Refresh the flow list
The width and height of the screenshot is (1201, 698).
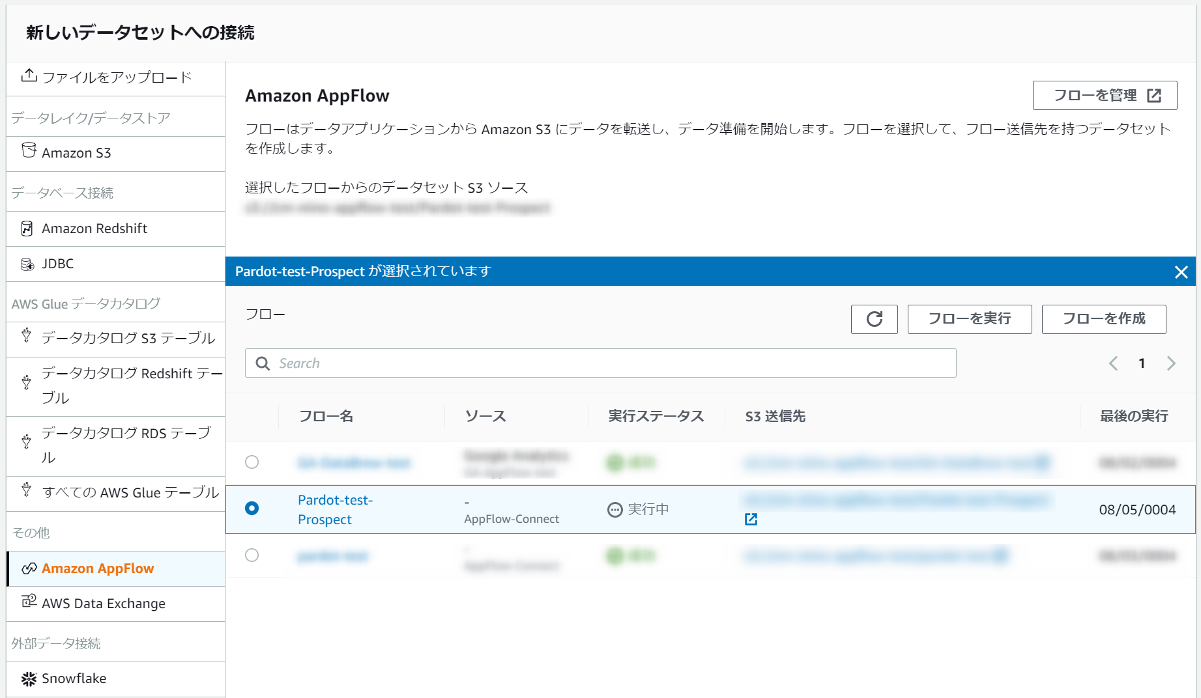pyautogui.click(x=875, y=319)
